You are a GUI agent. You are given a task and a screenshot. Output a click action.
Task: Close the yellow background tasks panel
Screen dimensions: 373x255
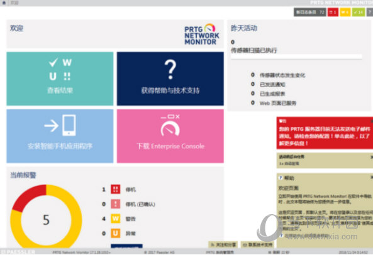pyautogui.click(x=372, y=157)
